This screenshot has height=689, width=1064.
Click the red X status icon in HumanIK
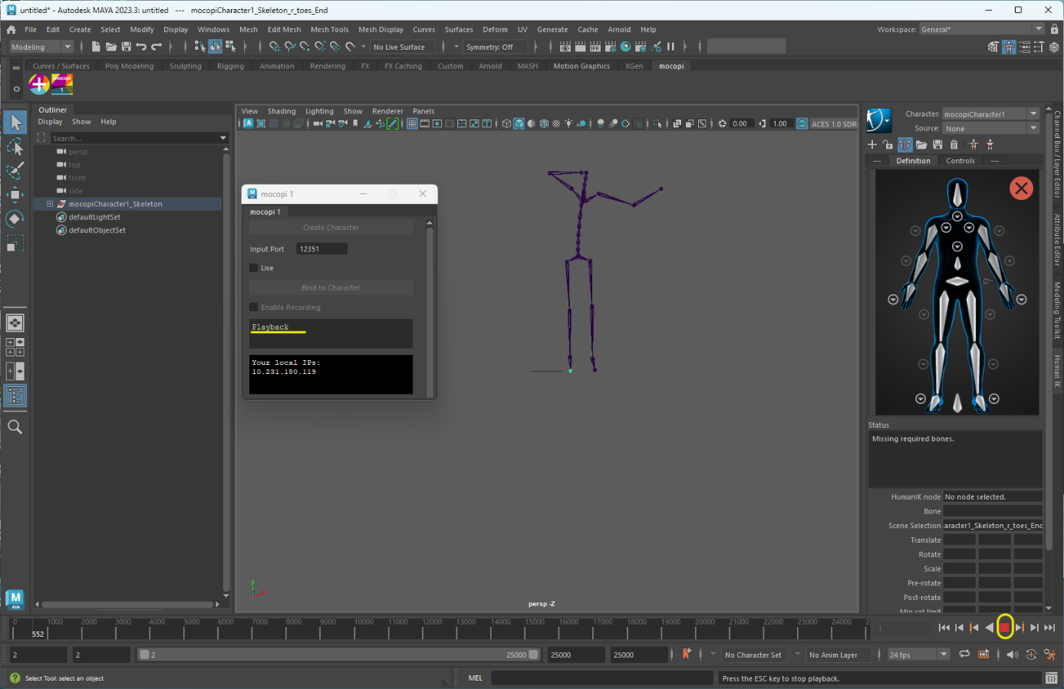click(x=1021, y=188)
